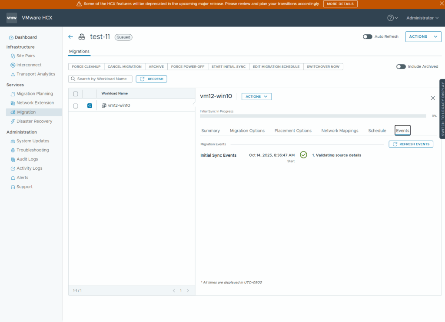
Task: Tick the select-all header checkbox
Action: tap(76, 94)
